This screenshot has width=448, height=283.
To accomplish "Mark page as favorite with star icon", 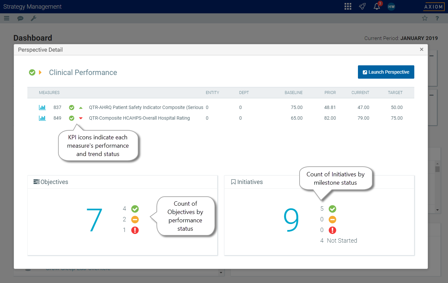I will click(x=425, y=18).
